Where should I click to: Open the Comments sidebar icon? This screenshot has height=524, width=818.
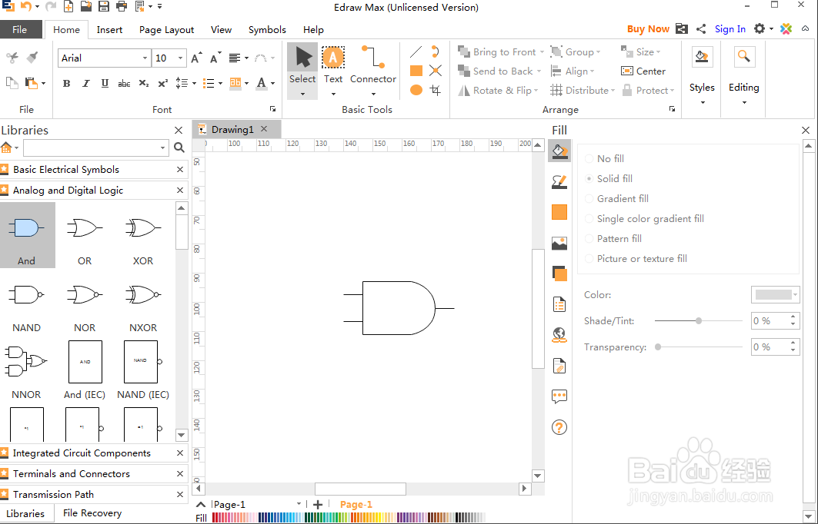pyautogui.click(x=559, y=396)
